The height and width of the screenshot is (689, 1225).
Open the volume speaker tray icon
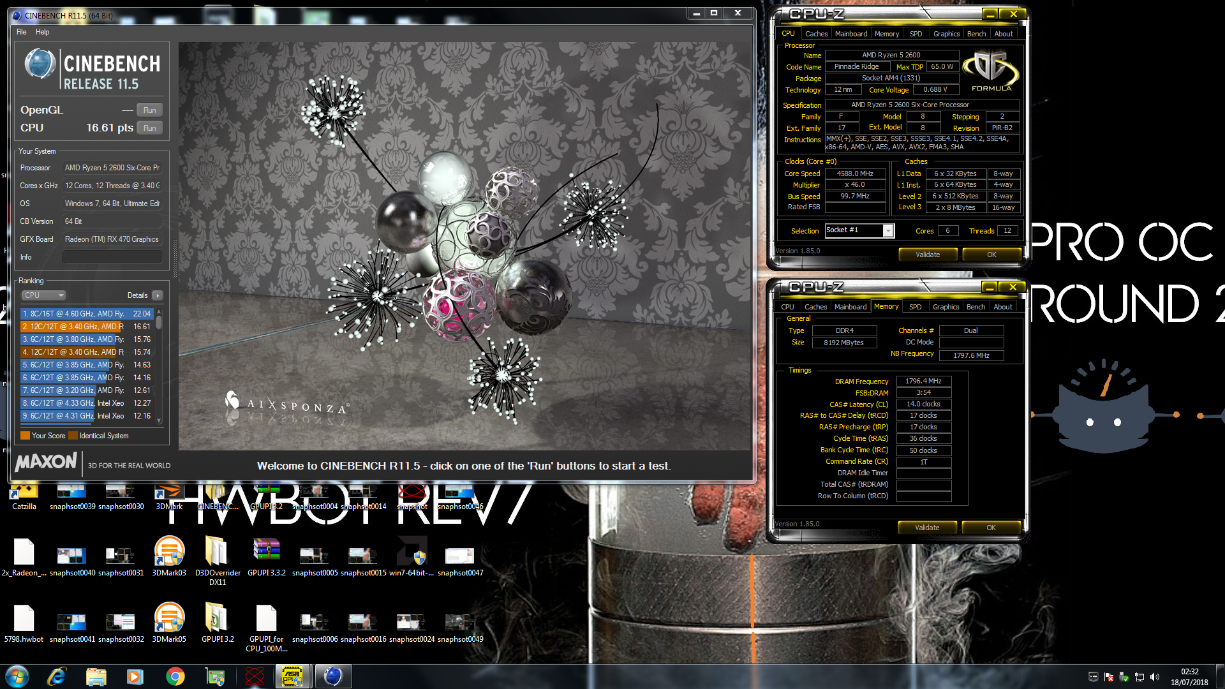[1155, 677]
